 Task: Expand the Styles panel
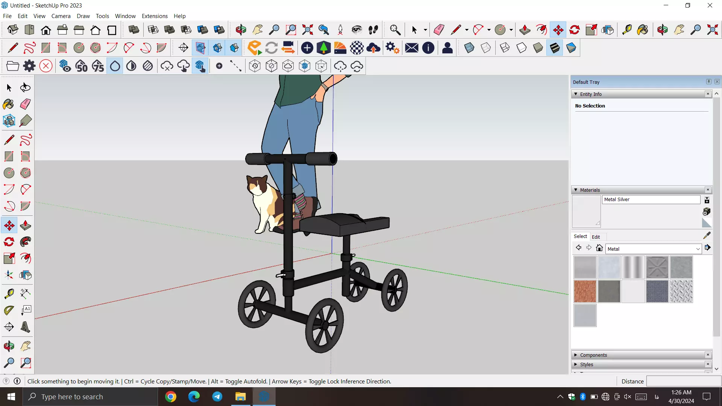[576, 364]
